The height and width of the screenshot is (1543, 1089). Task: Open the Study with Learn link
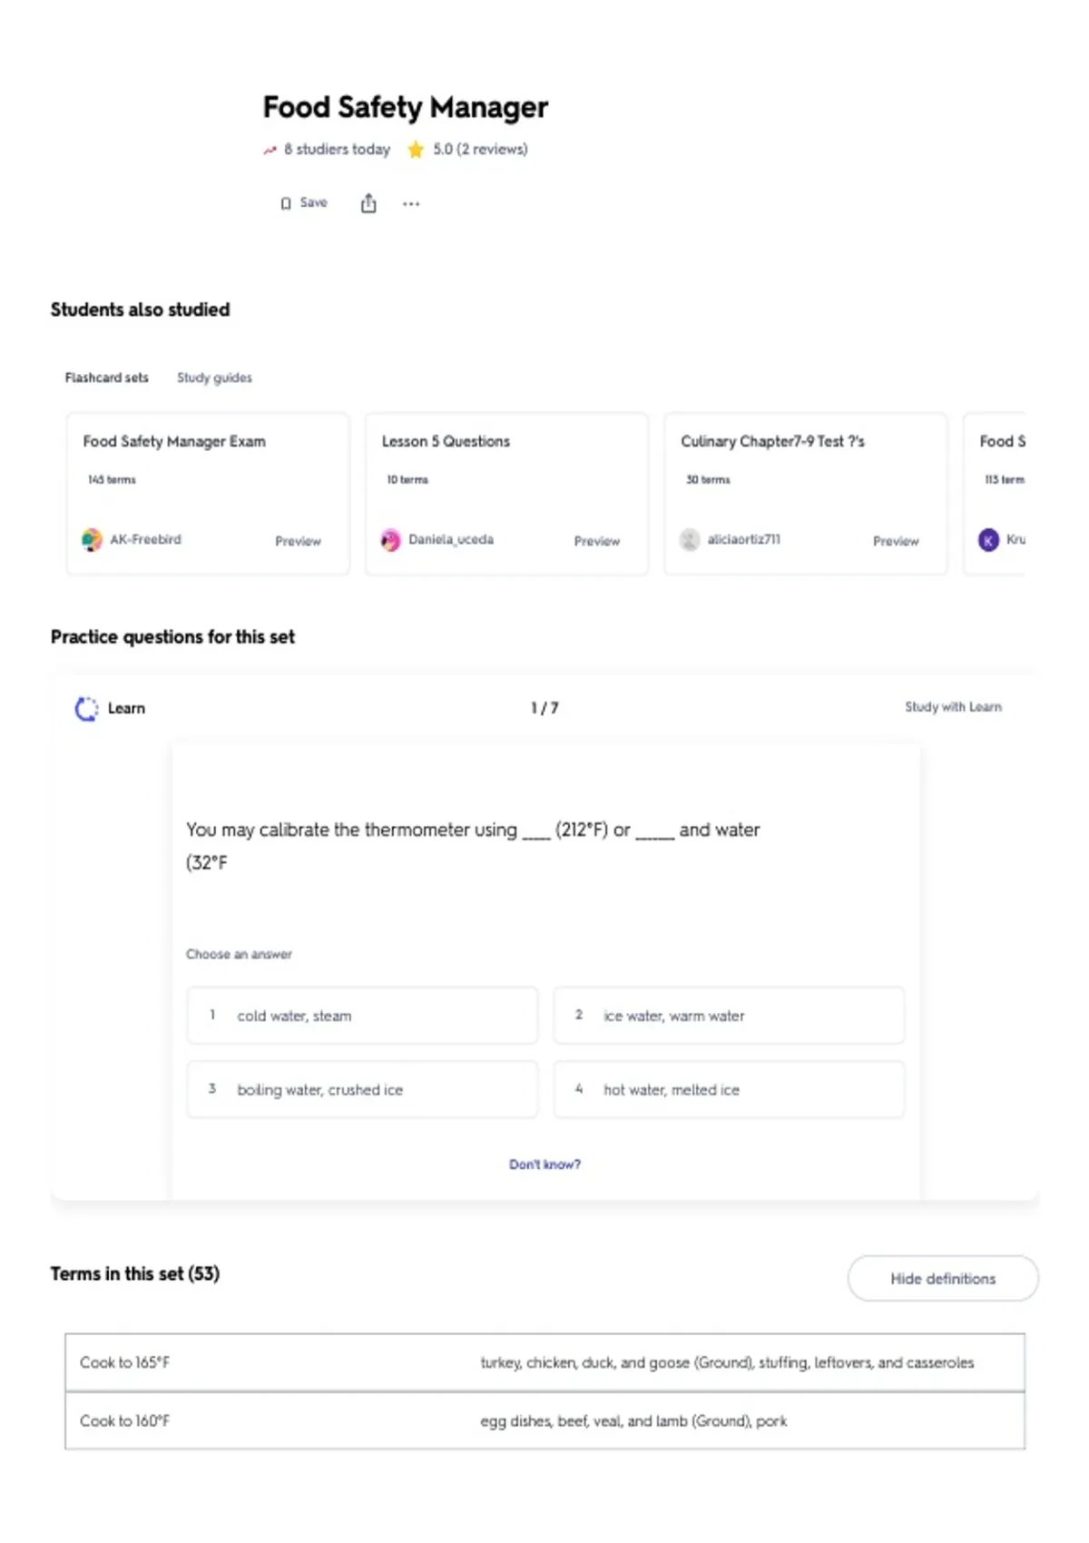[x=953, y=707]
